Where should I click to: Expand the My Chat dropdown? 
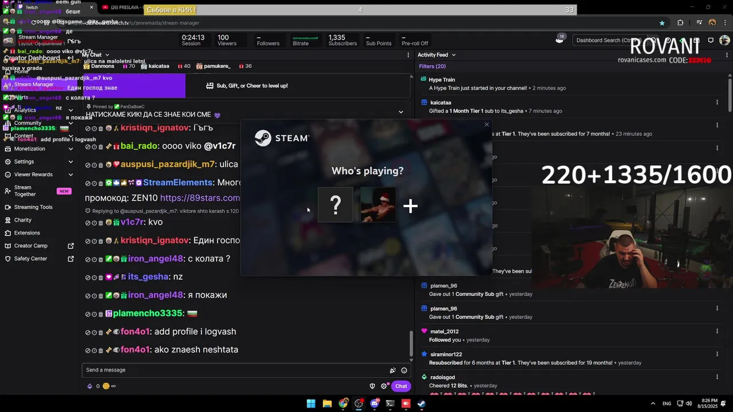point(107,55)
